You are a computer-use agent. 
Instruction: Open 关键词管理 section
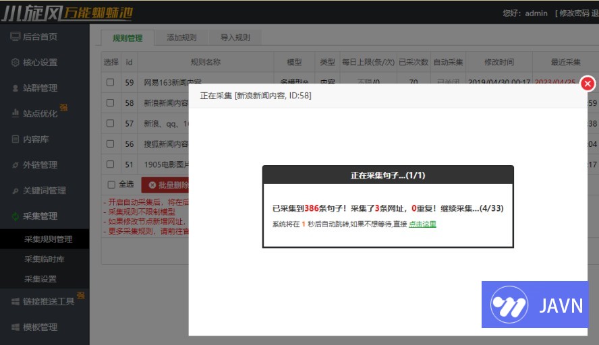point(44,191)
